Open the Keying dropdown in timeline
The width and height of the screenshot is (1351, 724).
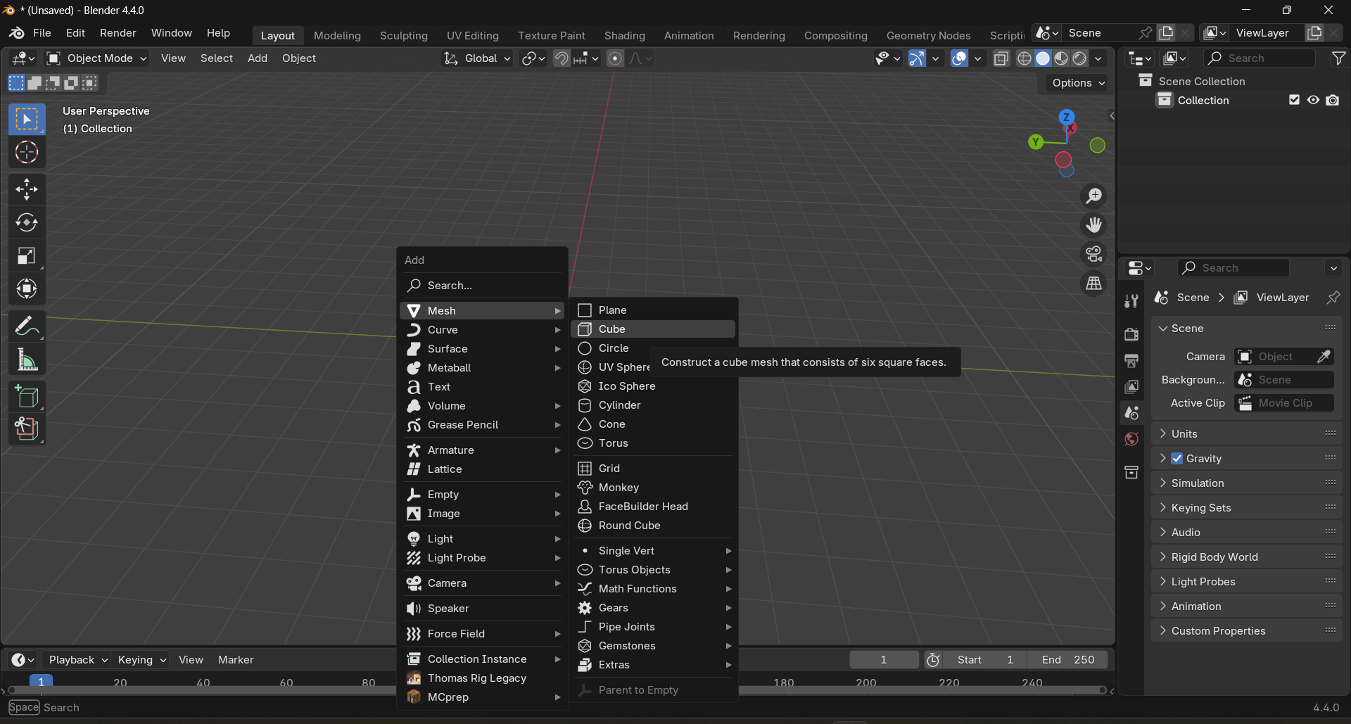(141, 660)
